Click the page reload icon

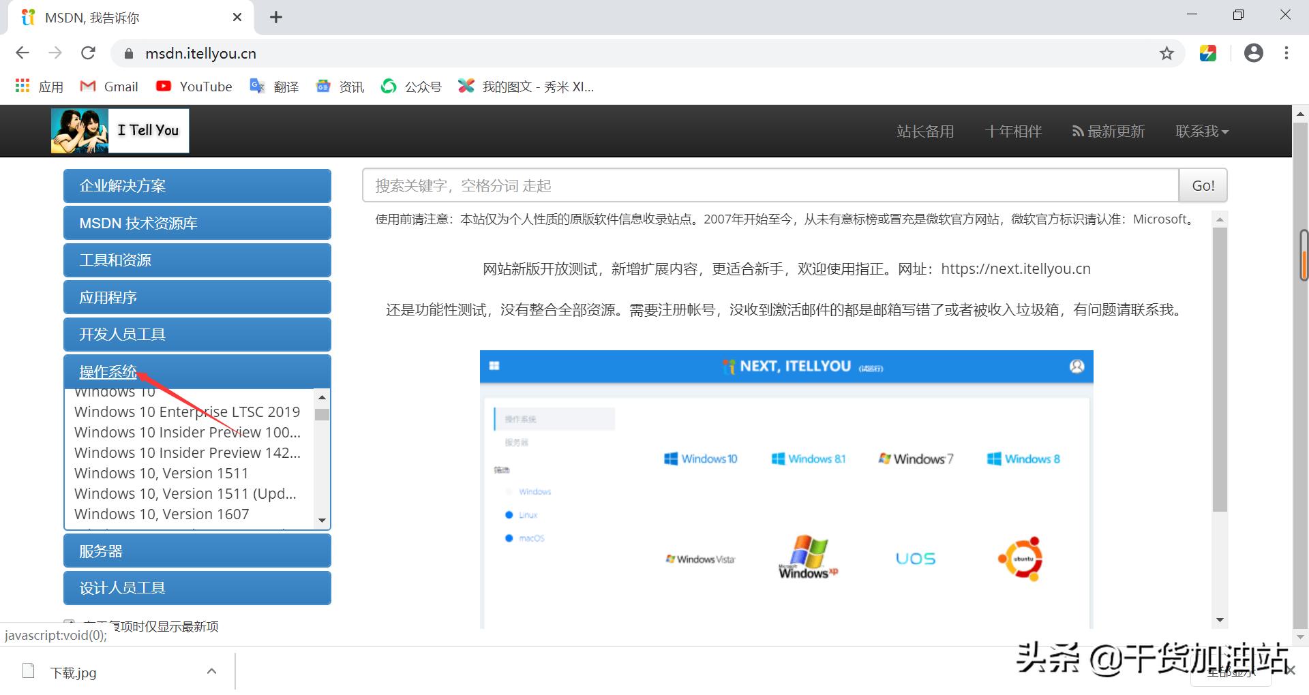[x=88, y=52]
